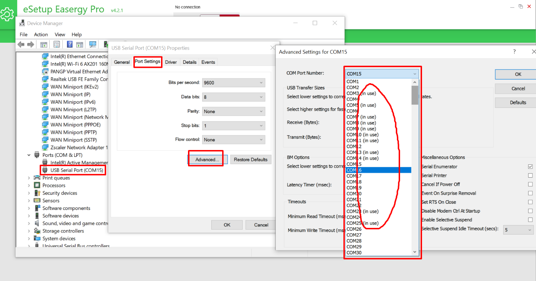Enable Selective Suspend checkbox
This screenshot has width=536, height=281.
pos(530,220)
